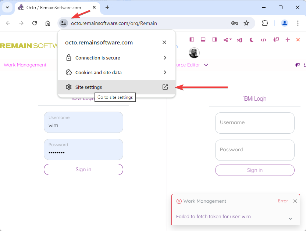Click the presenter icon in top toolbar
This screenshot has width=306, height=231.
[x=276, y=40]
